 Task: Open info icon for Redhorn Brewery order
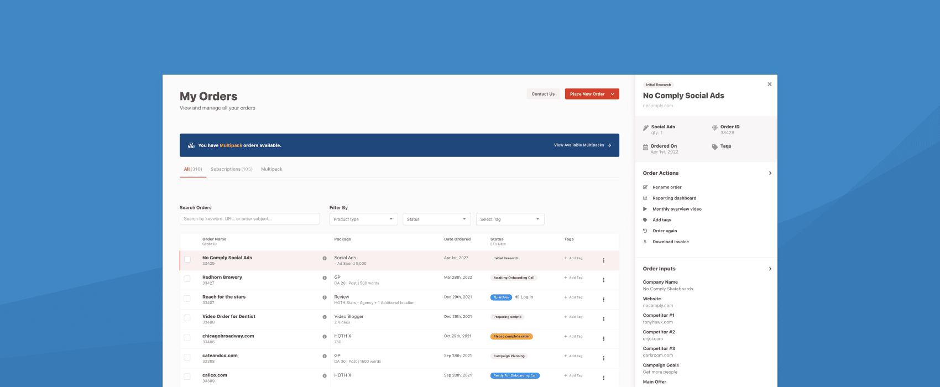tap(325, 278)
